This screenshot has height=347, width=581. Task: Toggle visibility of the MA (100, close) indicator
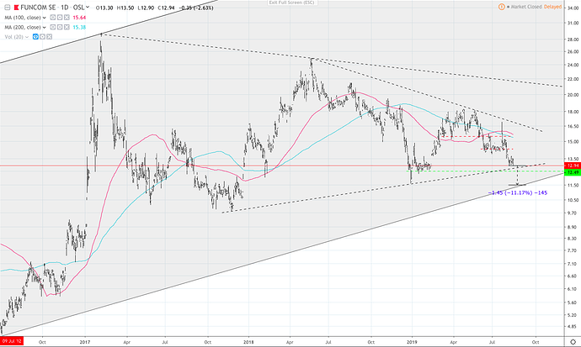(x=53, y=18)
